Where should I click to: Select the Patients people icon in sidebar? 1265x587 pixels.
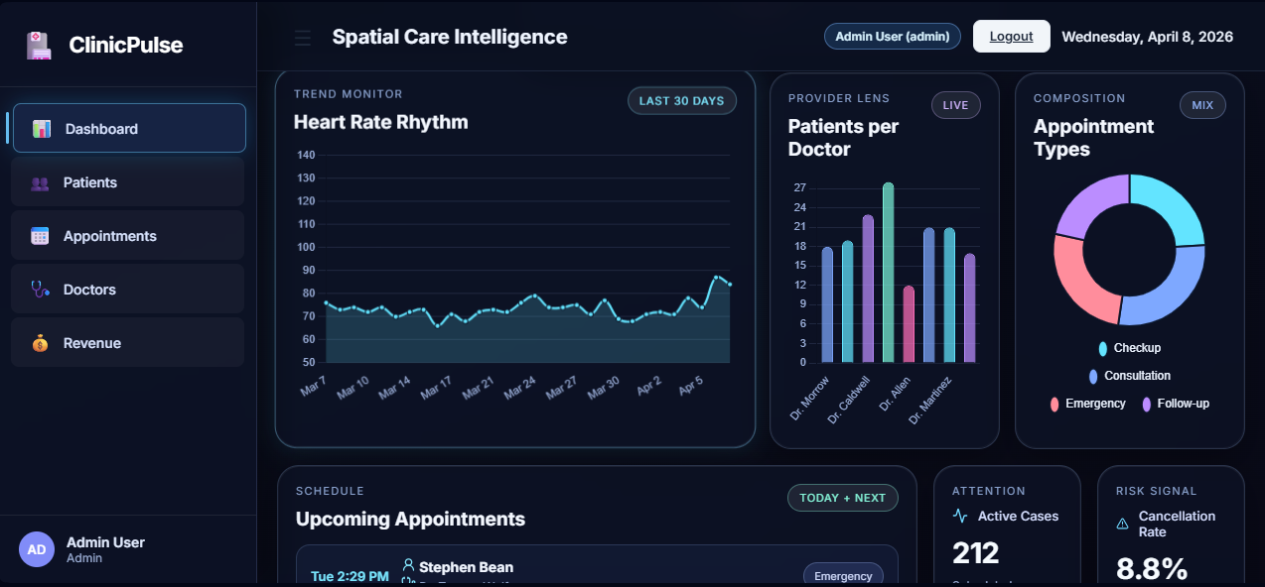click(x=41, y=182)
